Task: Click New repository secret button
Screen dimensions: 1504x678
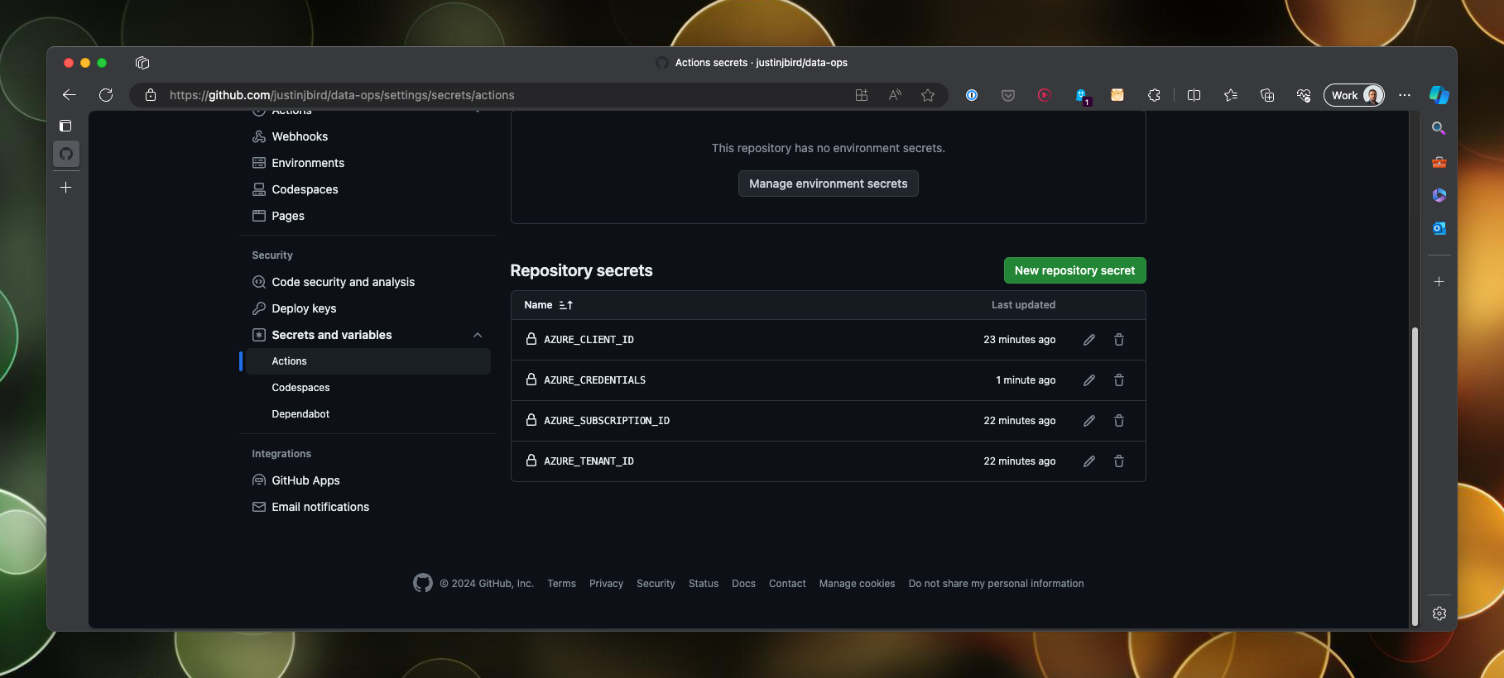Action: [1074, 270]
